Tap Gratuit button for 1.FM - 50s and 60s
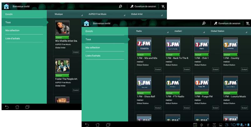 click(158, 69)
